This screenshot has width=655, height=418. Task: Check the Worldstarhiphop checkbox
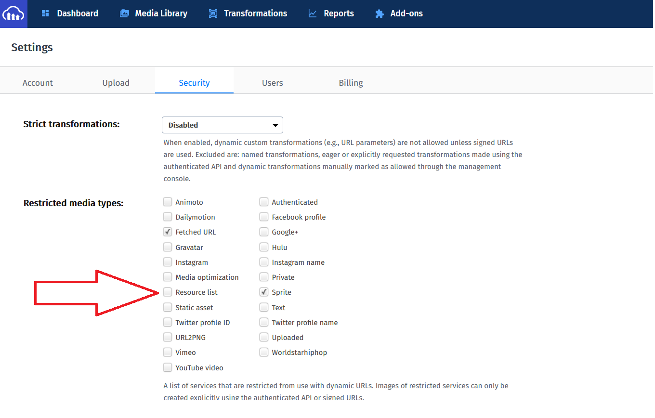[264, 352]
